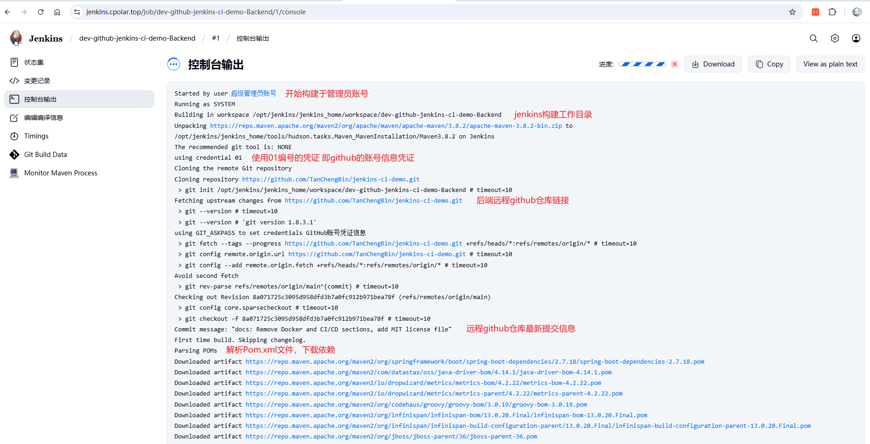
Task: Open infinispan-build-configuration-parent pom link
Action: [528, 426]
